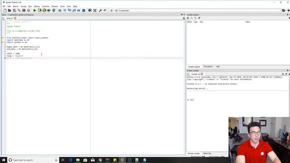This screenshot has width=290, height=163.
Task: Run current cell toolbar icon
Action: 39,10
